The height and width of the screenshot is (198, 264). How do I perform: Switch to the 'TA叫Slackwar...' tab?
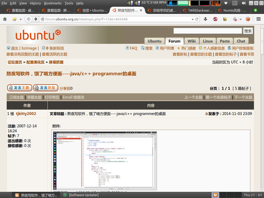(198, 10)
